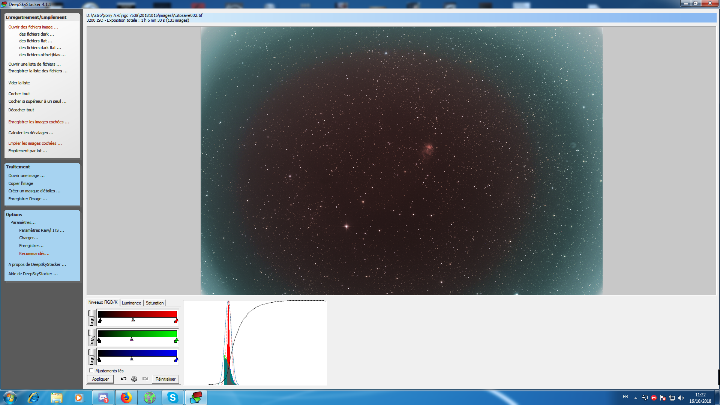720x405 pixels.
Task: Open Skype from the taskbar
Action: point(172,397)
